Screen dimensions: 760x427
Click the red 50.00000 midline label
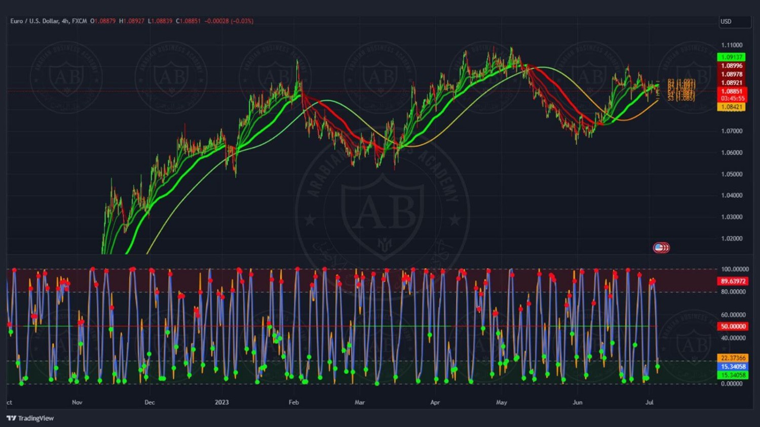pyautogui.click(x=733, y=326)
